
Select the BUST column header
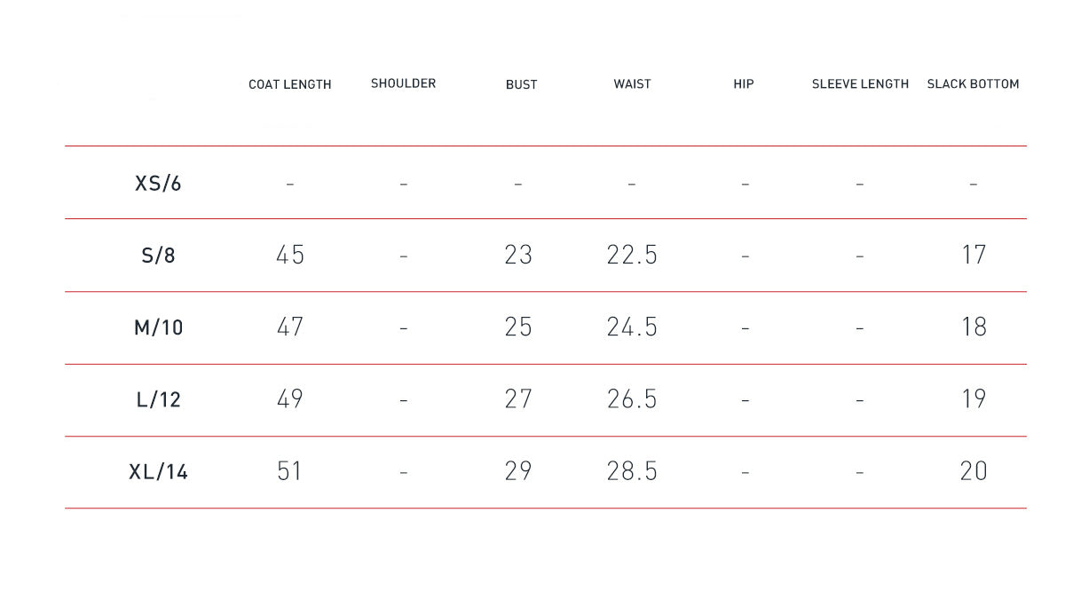pos(521,84)
